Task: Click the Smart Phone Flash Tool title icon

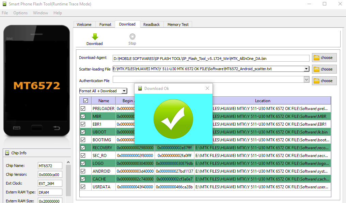Action: 4,4
